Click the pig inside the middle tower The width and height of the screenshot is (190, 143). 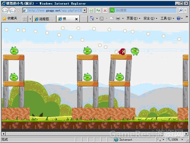coord(88,77)
